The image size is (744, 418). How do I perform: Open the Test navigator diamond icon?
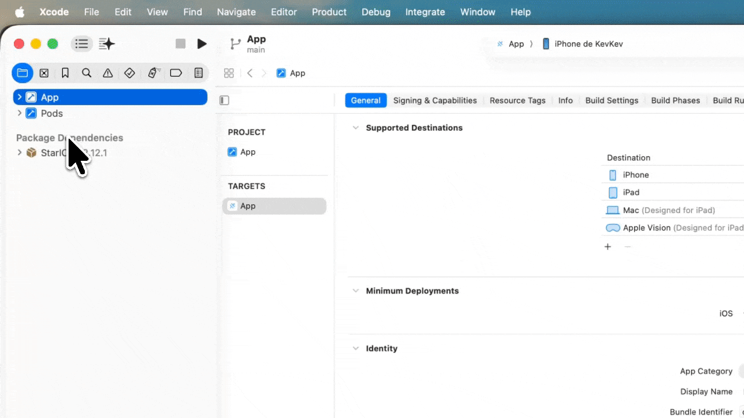(130, 73)
